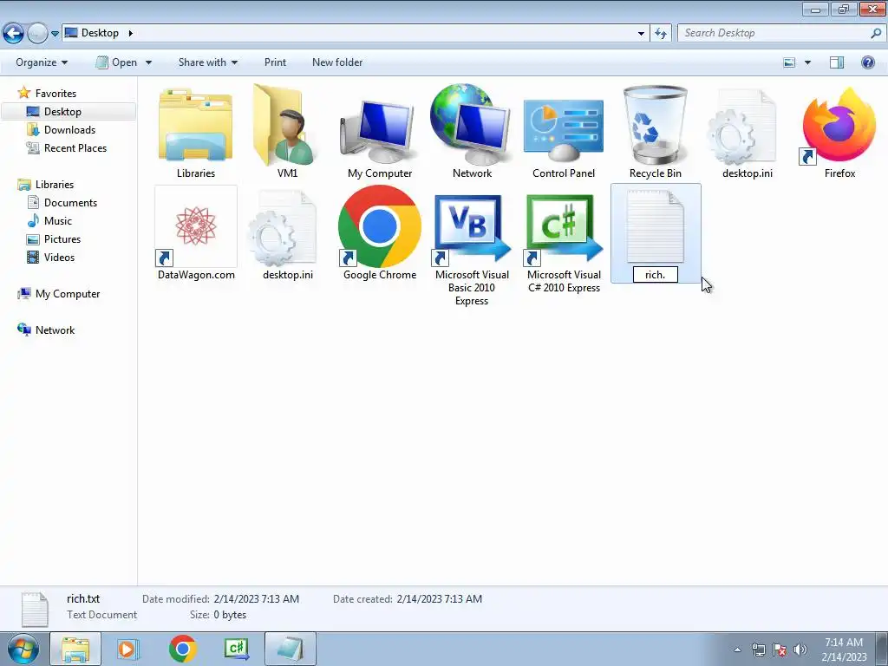Click the volume speaker tray icon
Image resolution: width=888 pixels, height=666 pixels.
[x=800, y=650]
